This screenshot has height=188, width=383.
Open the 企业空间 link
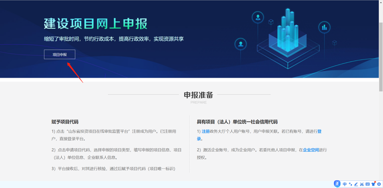(x=311, y=150)
